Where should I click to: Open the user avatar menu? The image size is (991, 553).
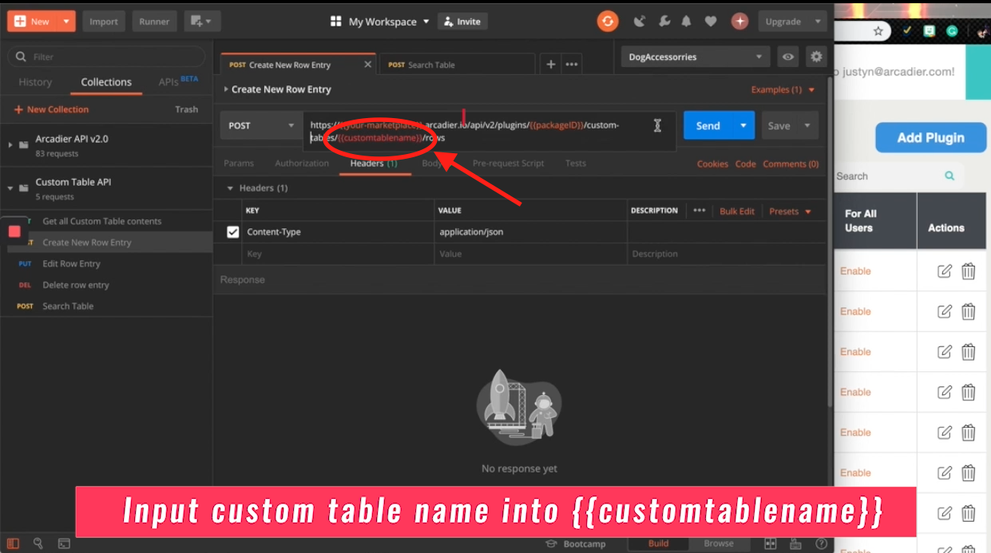[x=740, y=22]
